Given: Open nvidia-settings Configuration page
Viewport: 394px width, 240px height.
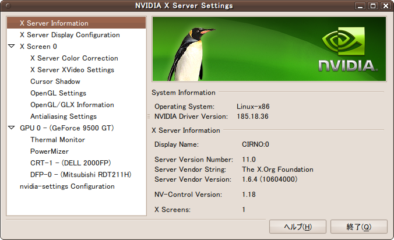Looking at the screenshot, I should coord(67,186).
